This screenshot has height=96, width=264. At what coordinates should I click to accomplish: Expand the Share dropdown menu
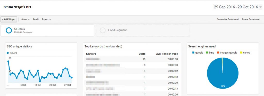click(x=26, y=19)
